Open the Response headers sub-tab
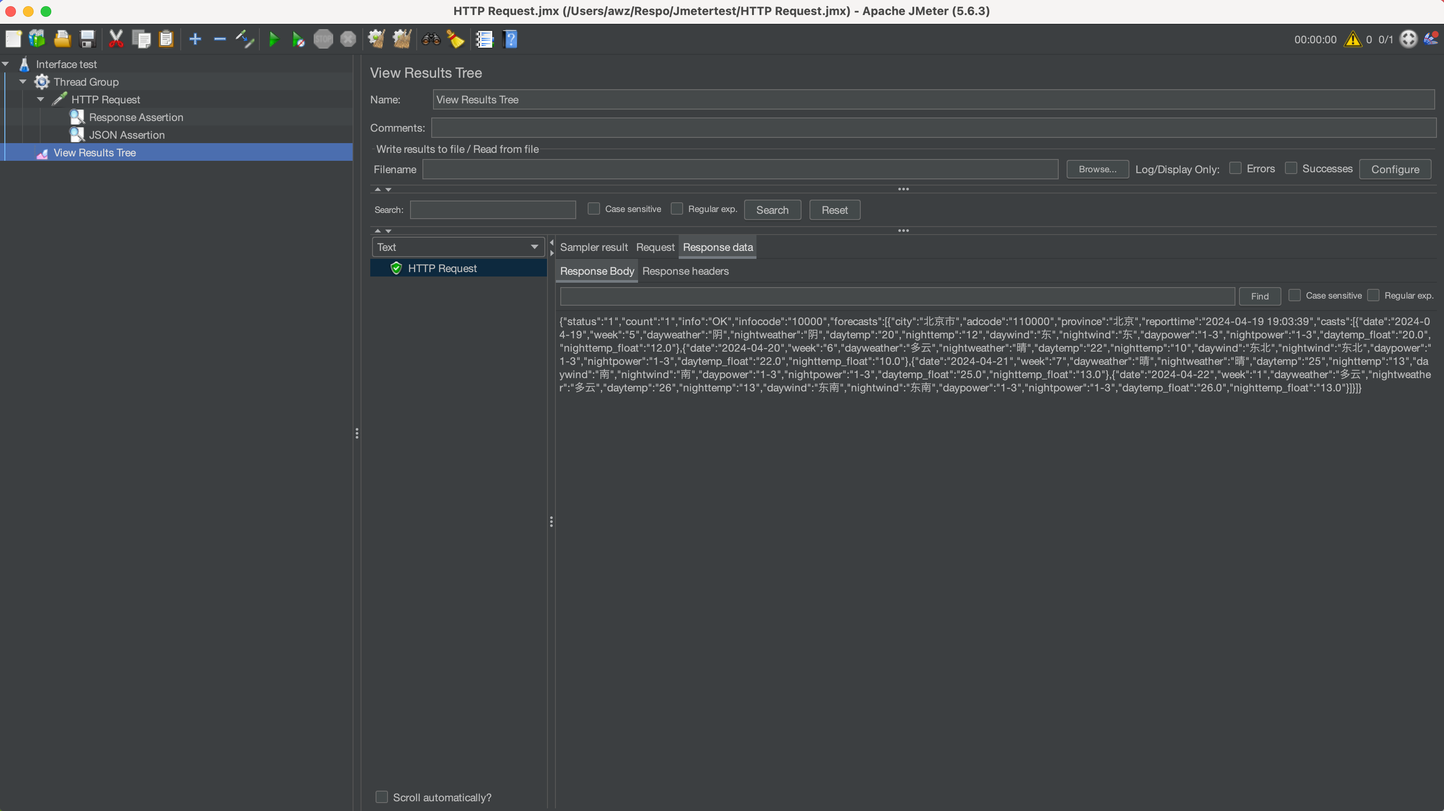1444x811 pixels. 685,271
